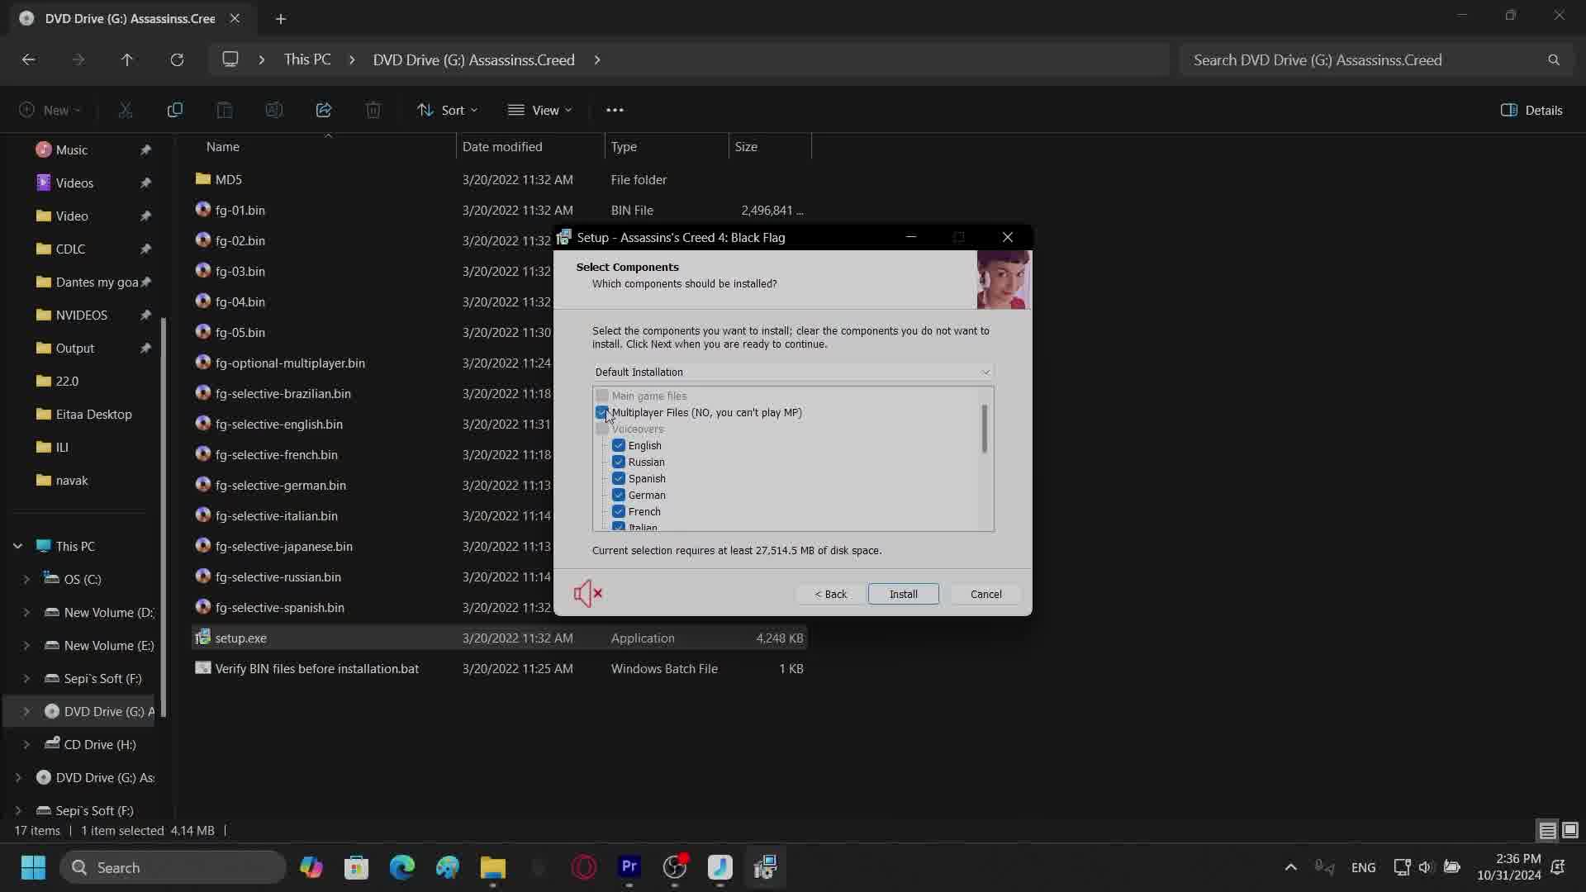
Task: Refresh the Explorer folder view
Action: click(x=177, y=59)
